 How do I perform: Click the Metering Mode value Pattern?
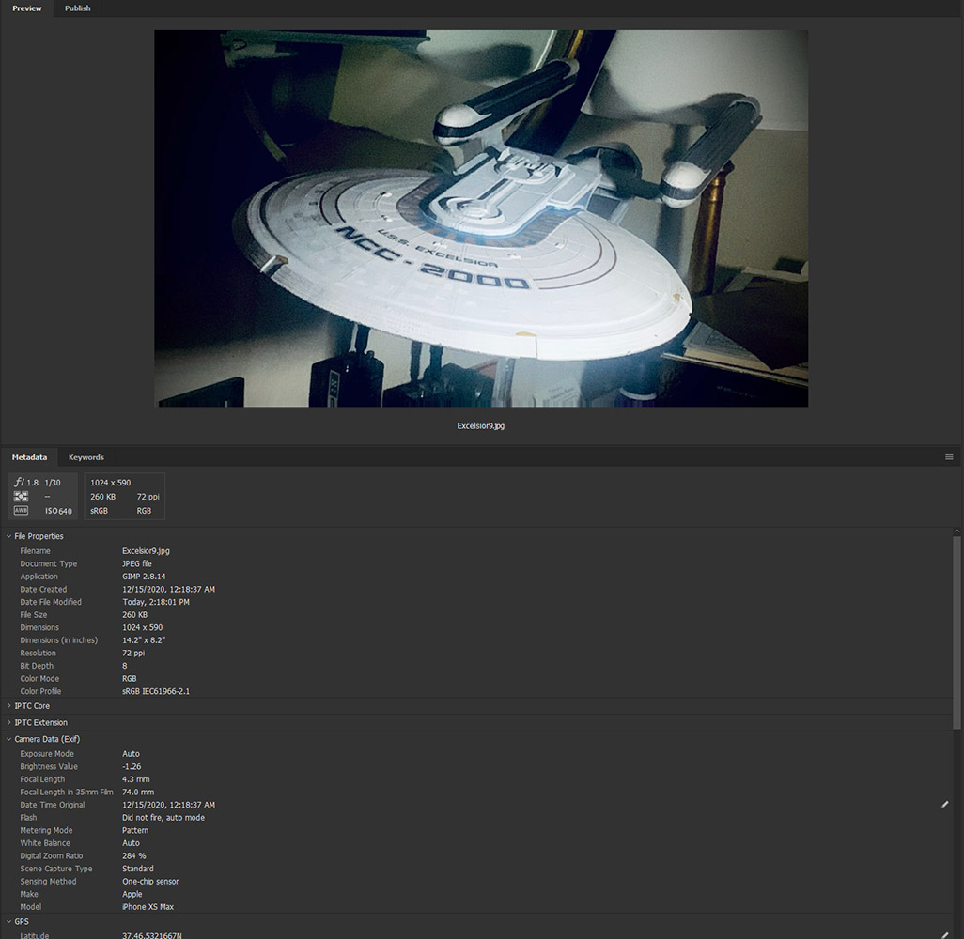(x=134, y=830)
